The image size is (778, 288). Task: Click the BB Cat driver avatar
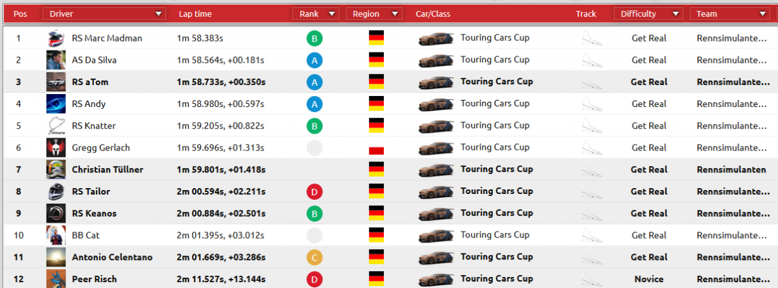point(56,235)
